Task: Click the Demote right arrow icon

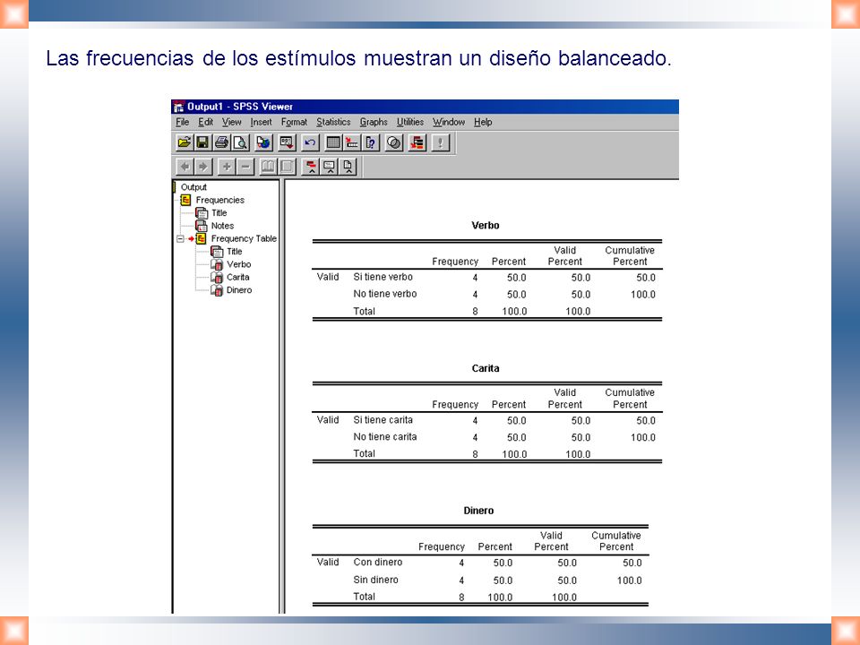Action: coord(203,167)
